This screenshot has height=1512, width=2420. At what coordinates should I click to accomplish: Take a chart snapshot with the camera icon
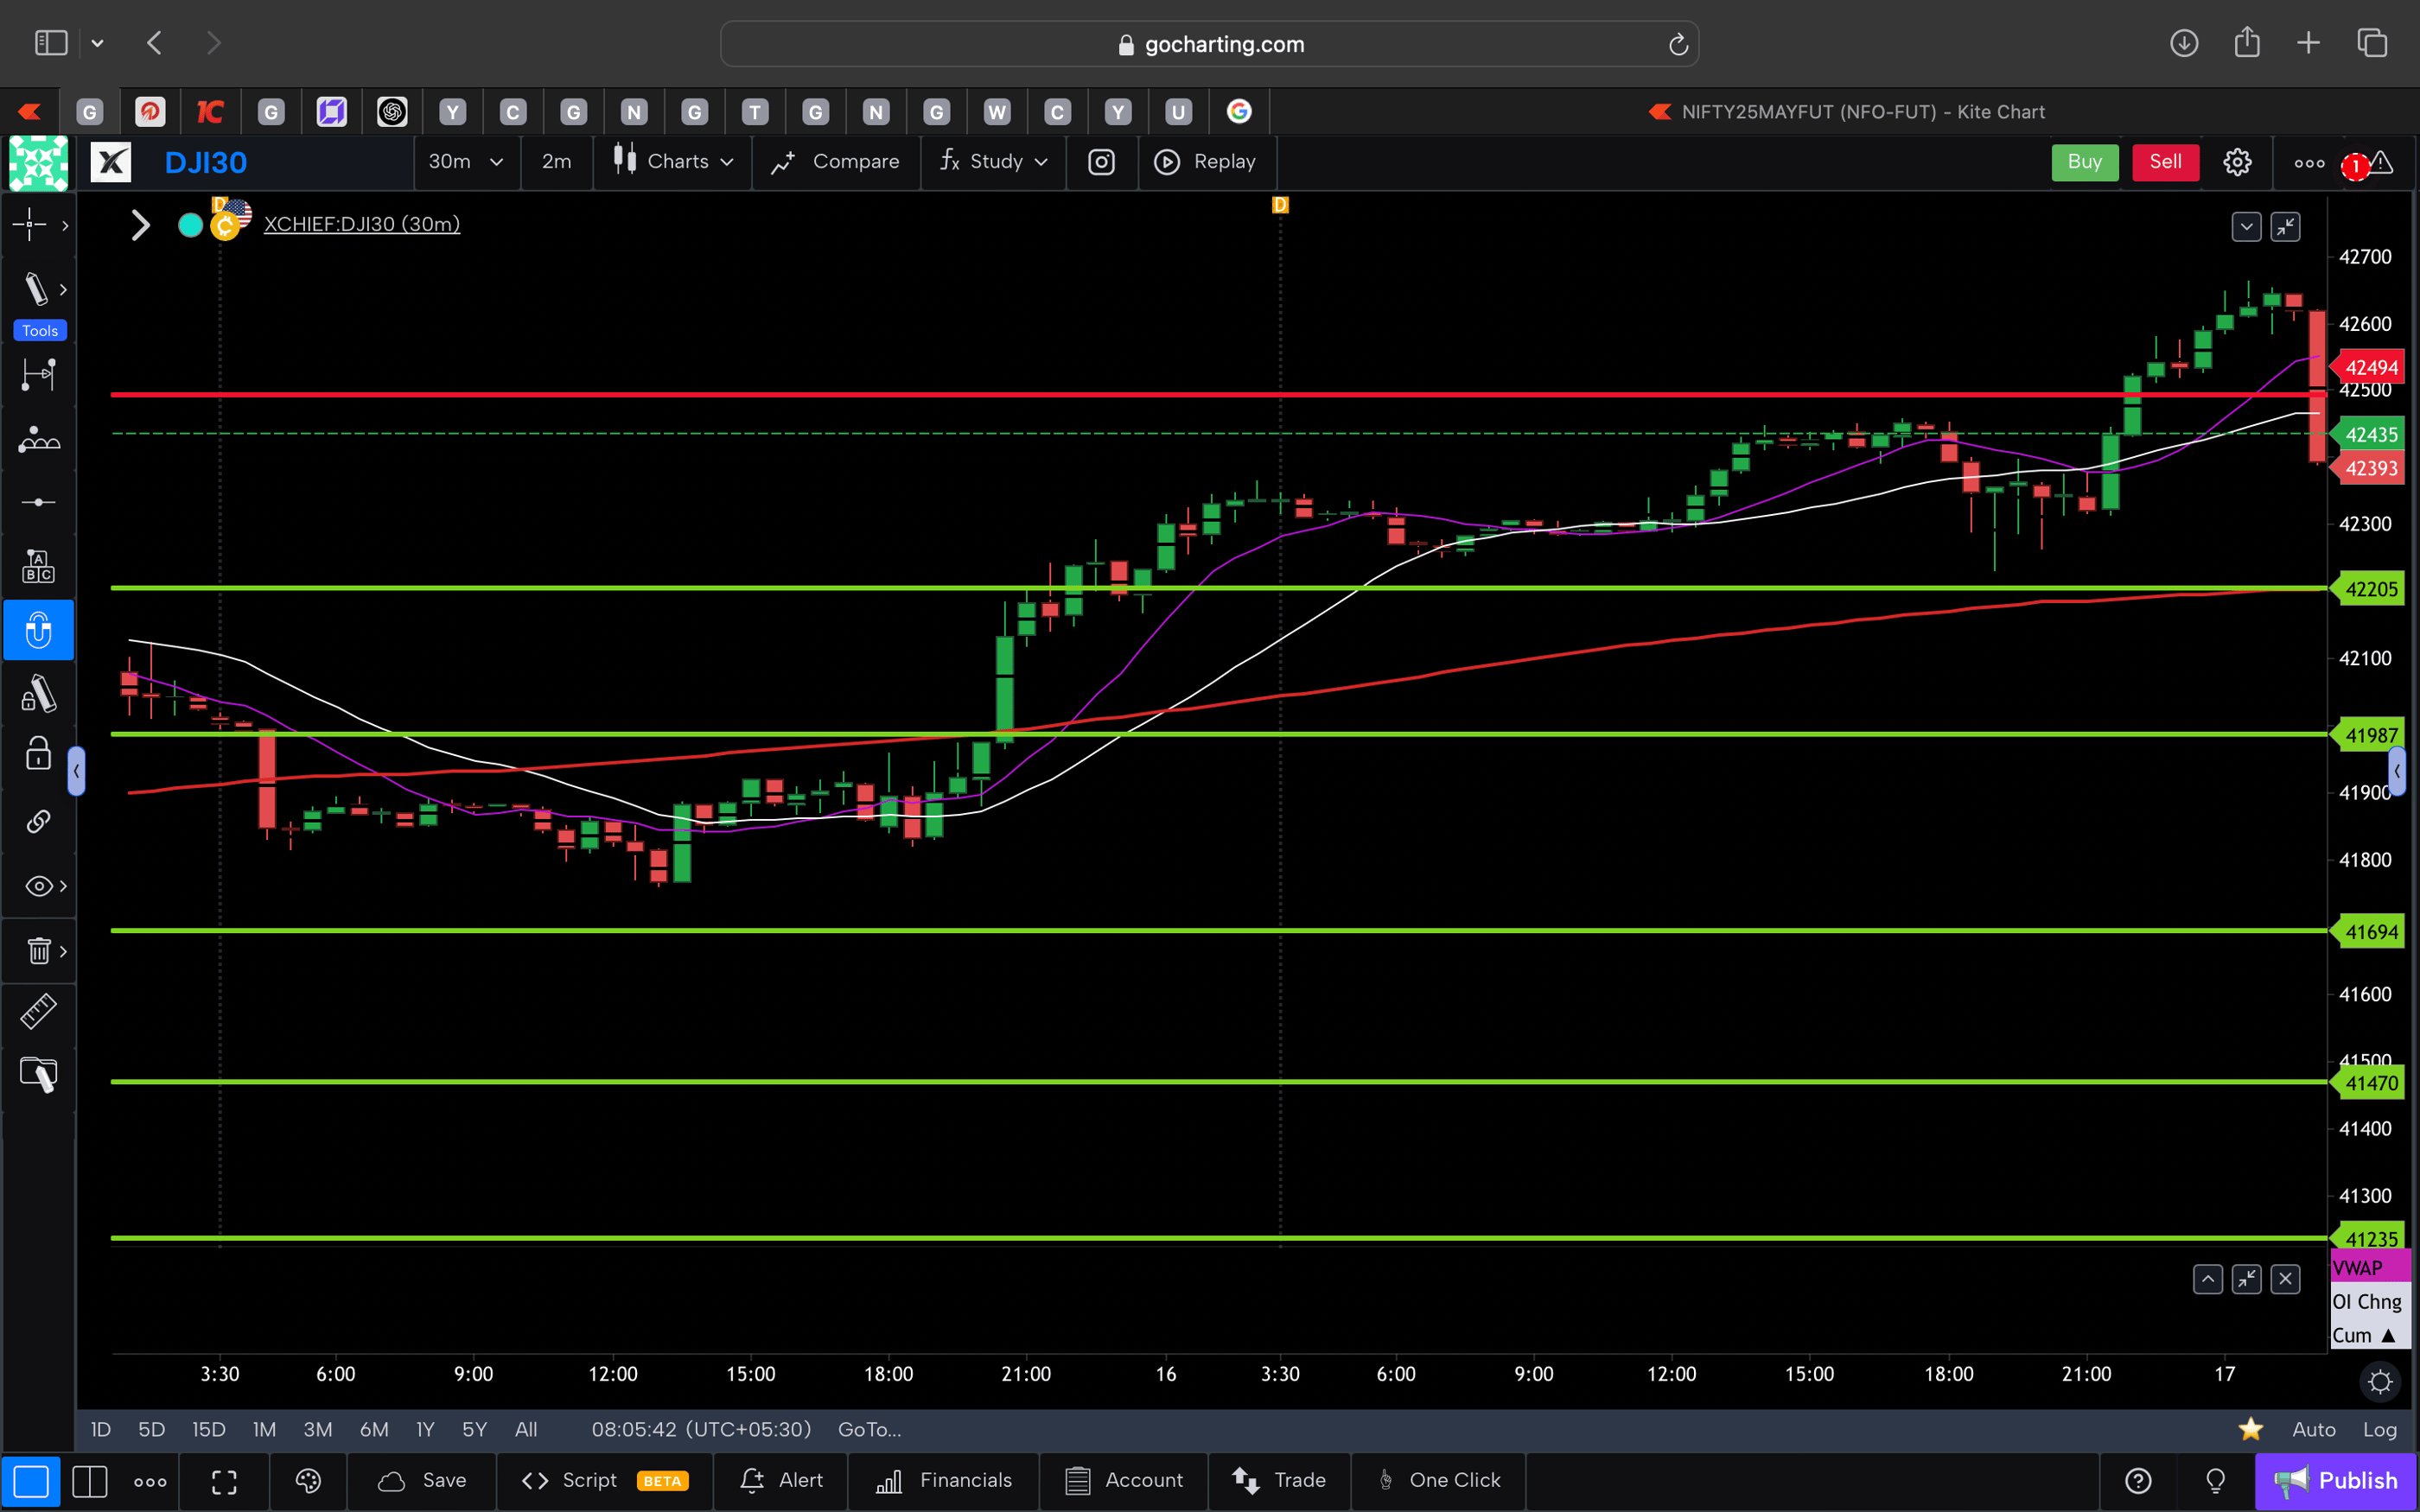pos(1101,161)
